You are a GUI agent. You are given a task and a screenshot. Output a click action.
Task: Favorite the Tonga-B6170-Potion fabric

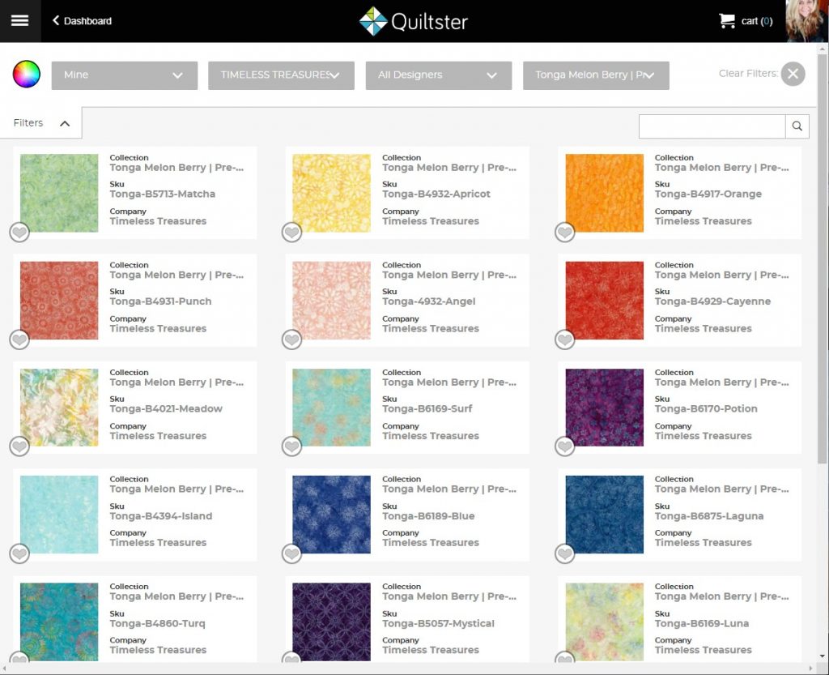(x=564, y=446)
